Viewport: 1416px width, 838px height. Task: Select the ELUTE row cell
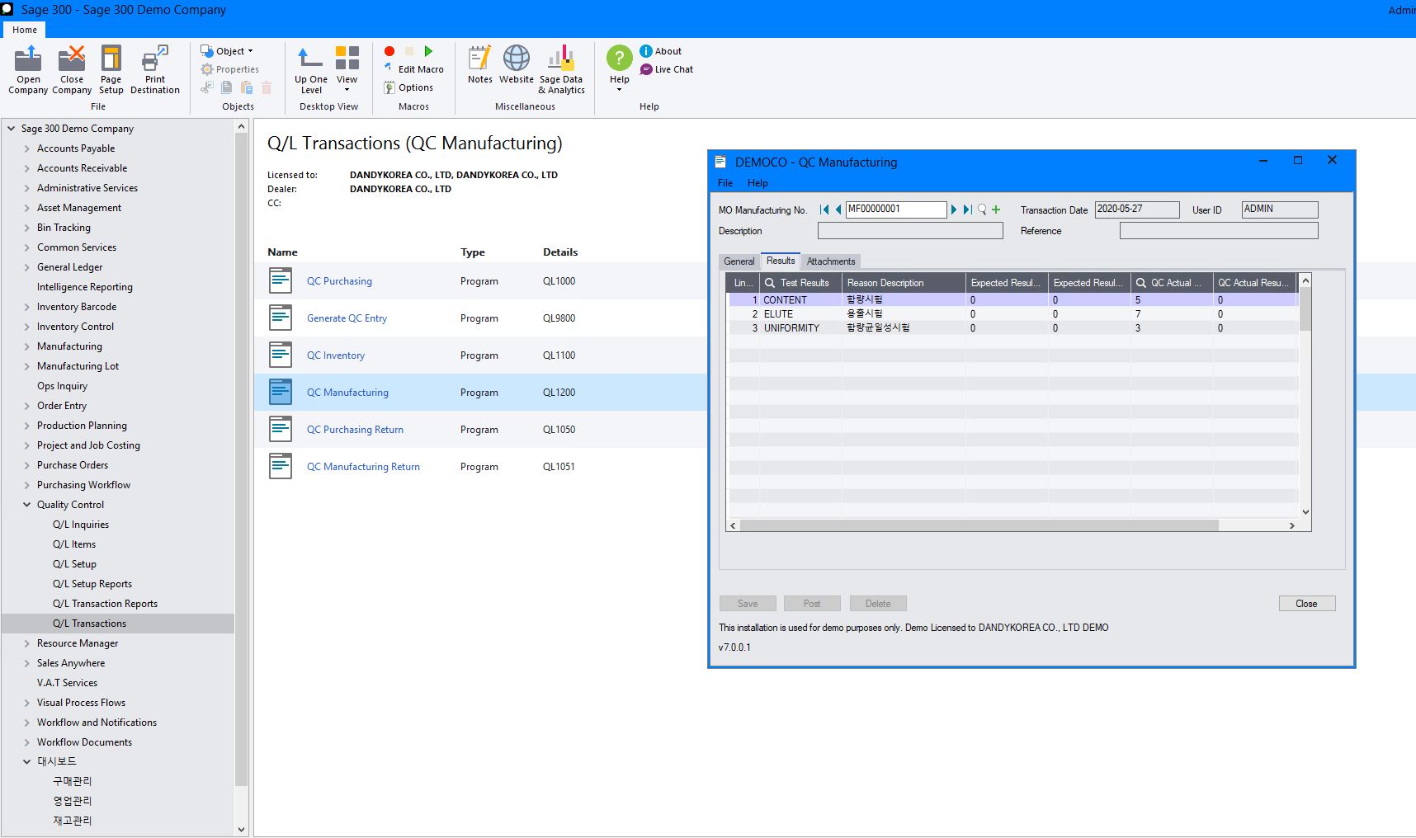coord(800,314)
